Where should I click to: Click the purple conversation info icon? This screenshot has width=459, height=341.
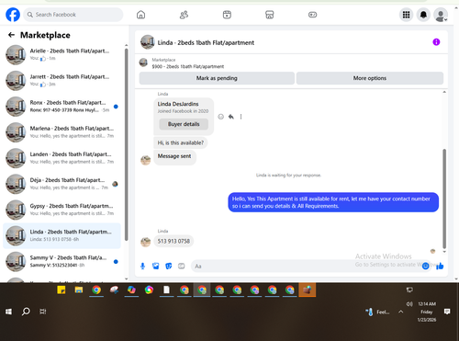click(x=436, y=42)
